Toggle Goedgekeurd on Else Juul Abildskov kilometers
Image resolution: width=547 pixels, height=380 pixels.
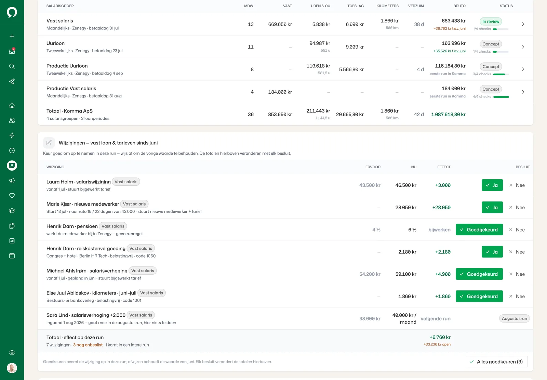479,296
